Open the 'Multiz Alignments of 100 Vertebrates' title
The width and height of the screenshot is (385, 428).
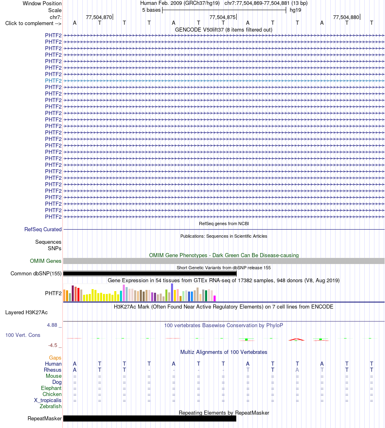point(224,352)
